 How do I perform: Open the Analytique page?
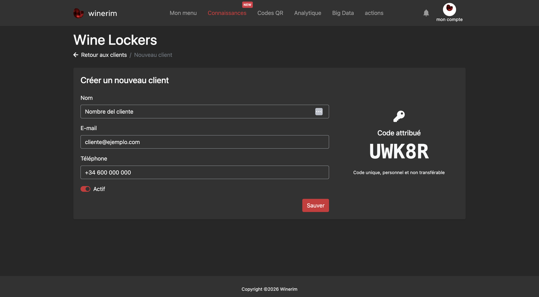[308, 13]
